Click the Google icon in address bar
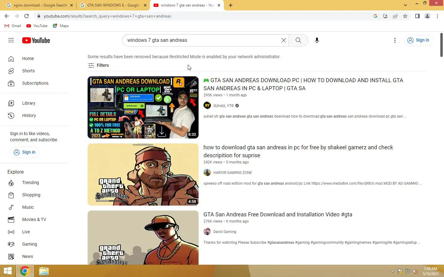The width and height of the screenshot is (444, 277). coord(376,16)
